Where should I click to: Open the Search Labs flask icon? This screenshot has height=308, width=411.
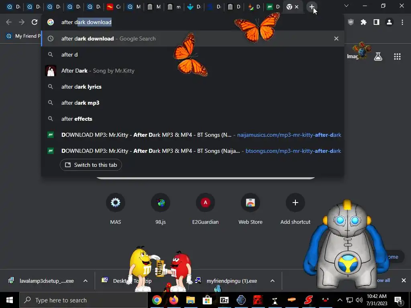click(x=378, y=57)
